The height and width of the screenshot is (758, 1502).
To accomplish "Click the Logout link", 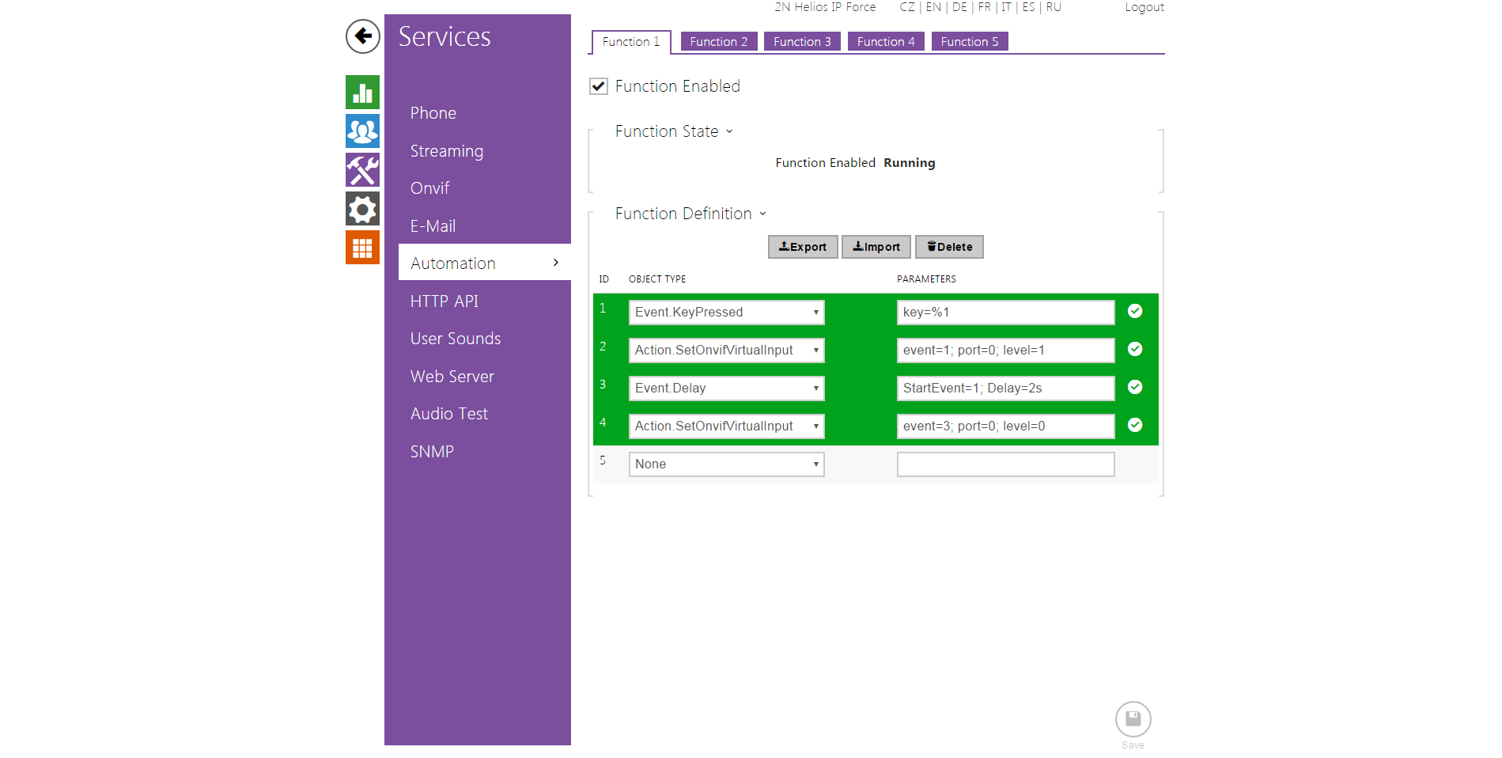I will point(1144,7).
